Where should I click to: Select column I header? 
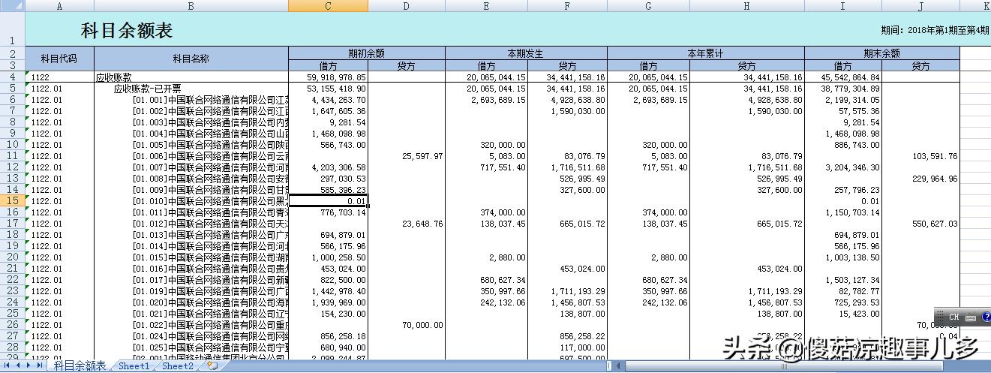[842, 5]
